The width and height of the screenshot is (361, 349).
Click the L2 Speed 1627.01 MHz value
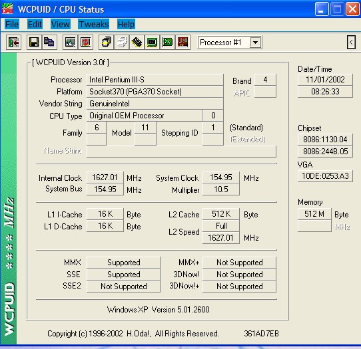[x=221, y=238]
